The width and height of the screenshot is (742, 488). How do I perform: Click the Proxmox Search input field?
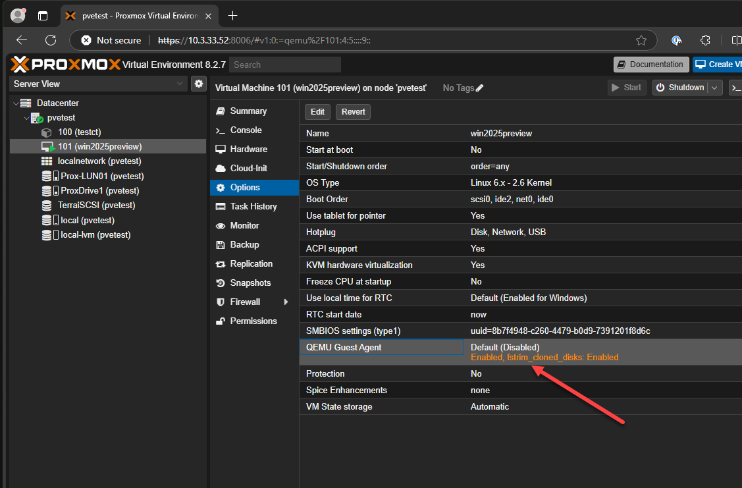pos(285,65)
